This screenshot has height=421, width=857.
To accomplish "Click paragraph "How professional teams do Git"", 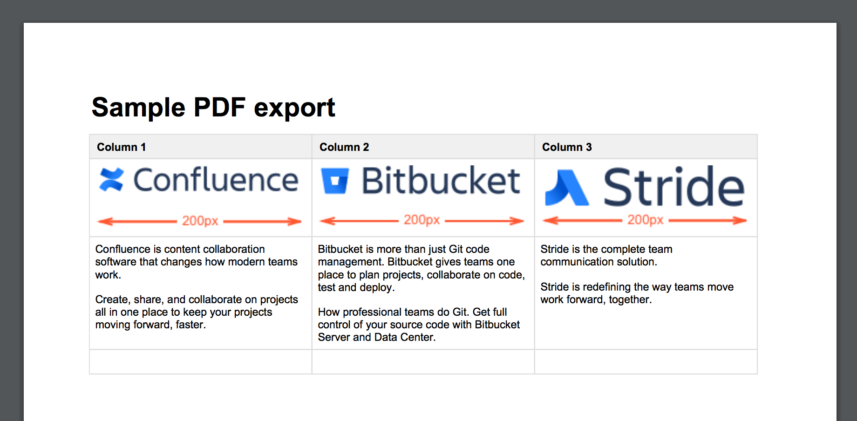I will (x=419, y=325).
